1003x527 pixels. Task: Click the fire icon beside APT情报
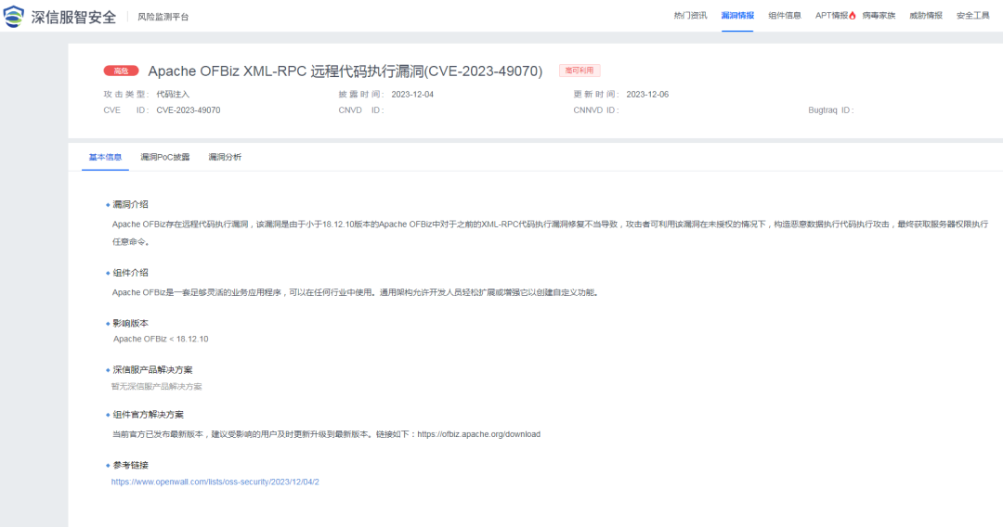(x=852, y=16)
